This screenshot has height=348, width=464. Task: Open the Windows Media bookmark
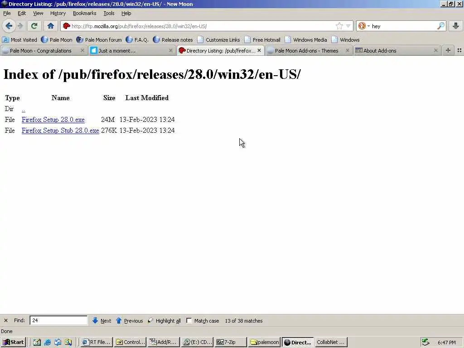(306, 40)
